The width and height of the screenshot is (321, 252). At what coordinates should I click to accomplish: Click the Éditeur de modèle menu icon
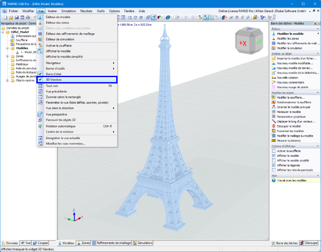40,17
